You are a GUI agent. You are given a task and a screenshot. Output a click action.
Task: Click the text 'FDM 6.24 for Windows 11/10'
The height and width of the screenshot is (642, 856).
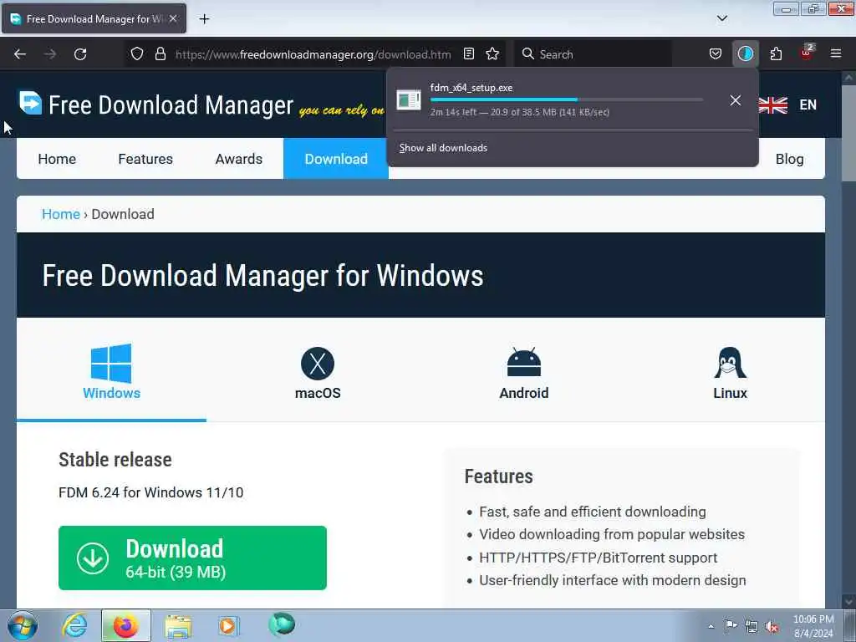[150, 492]
